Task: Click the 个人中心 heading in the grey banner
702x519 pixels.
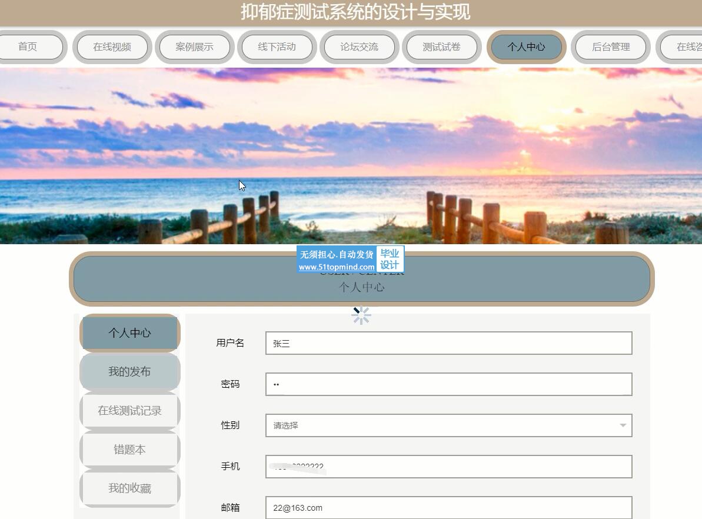Action: [362, 287]
